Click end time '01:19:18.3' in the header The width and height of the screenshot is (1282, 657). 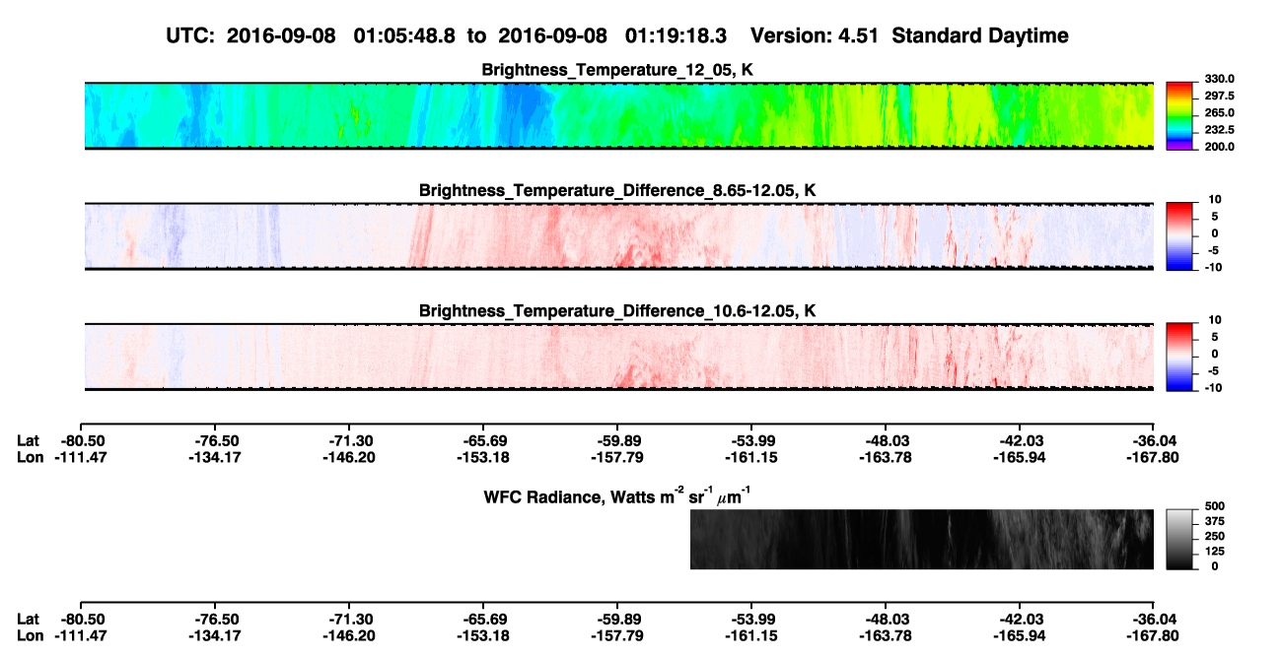click(x=677, y=35)
